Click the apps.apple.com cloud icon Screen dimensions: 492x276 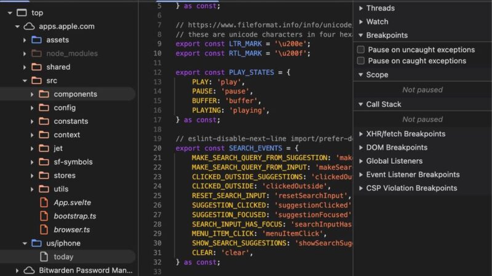[x=29, y=26]
